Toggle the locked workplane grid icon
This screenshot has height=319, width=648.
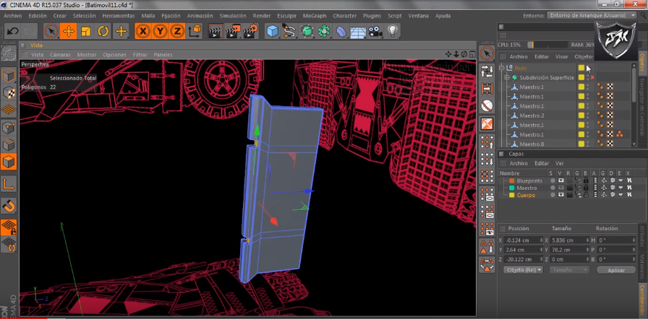[9, 227]
